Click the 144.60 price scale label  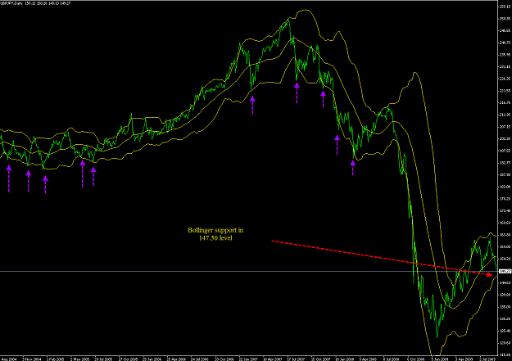(505, 282)
